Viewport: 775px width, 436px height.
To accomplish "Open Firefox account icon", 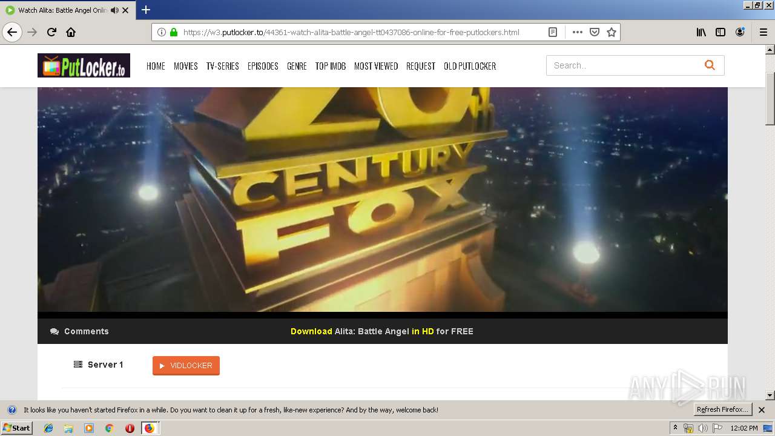I will [x=740, y=32].
